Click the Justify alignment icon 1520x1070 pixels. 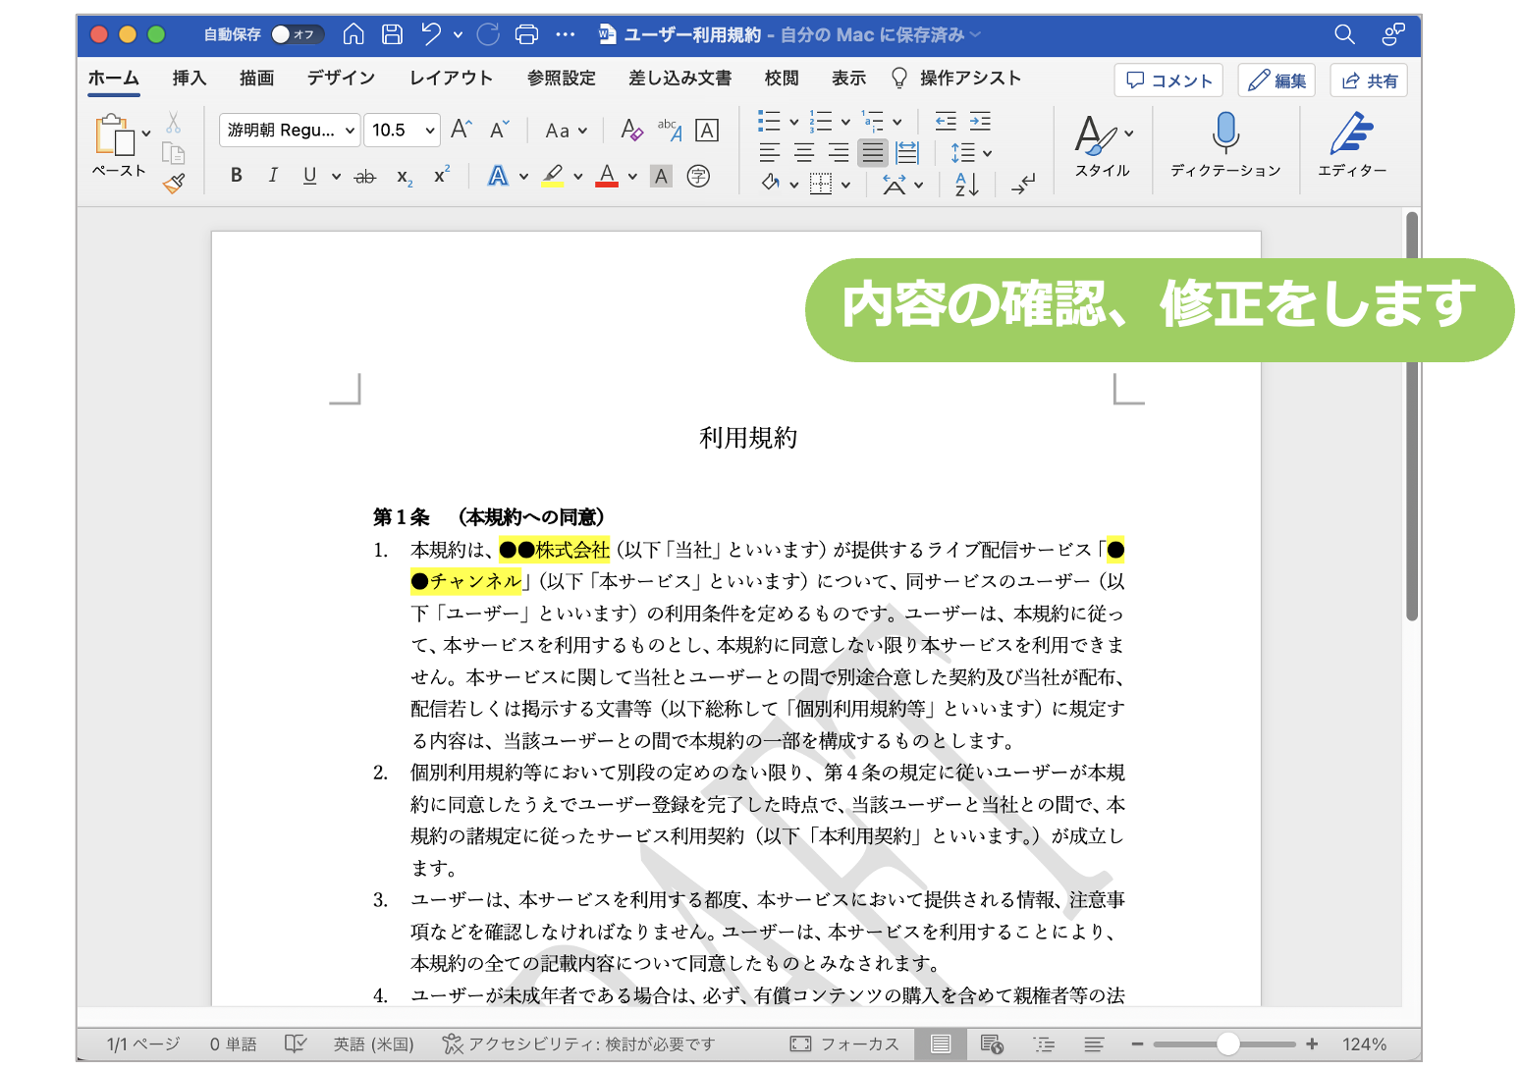[873, 152]
